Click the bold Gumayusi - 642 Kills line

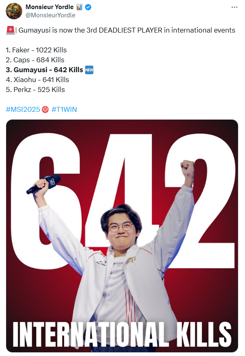pos(44,70)
